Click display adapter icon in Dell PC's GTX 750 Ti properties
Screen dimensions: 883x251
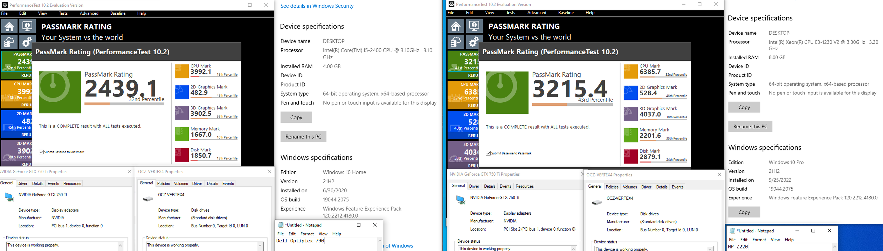[9, 197]
